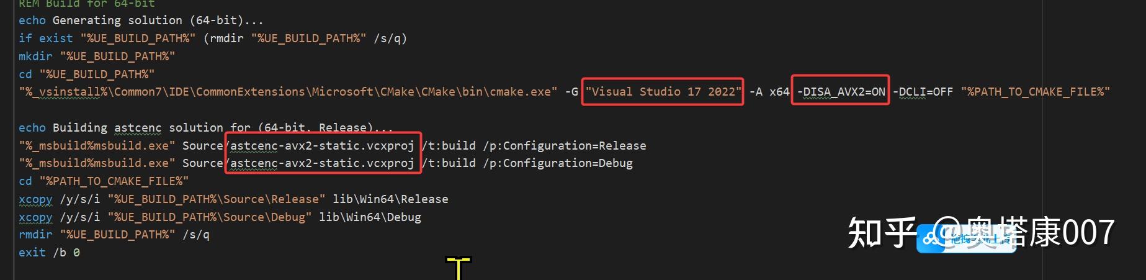The image size is (1146, 280).
Task: Click the -DCLI=OFF option
Action: 923,92
